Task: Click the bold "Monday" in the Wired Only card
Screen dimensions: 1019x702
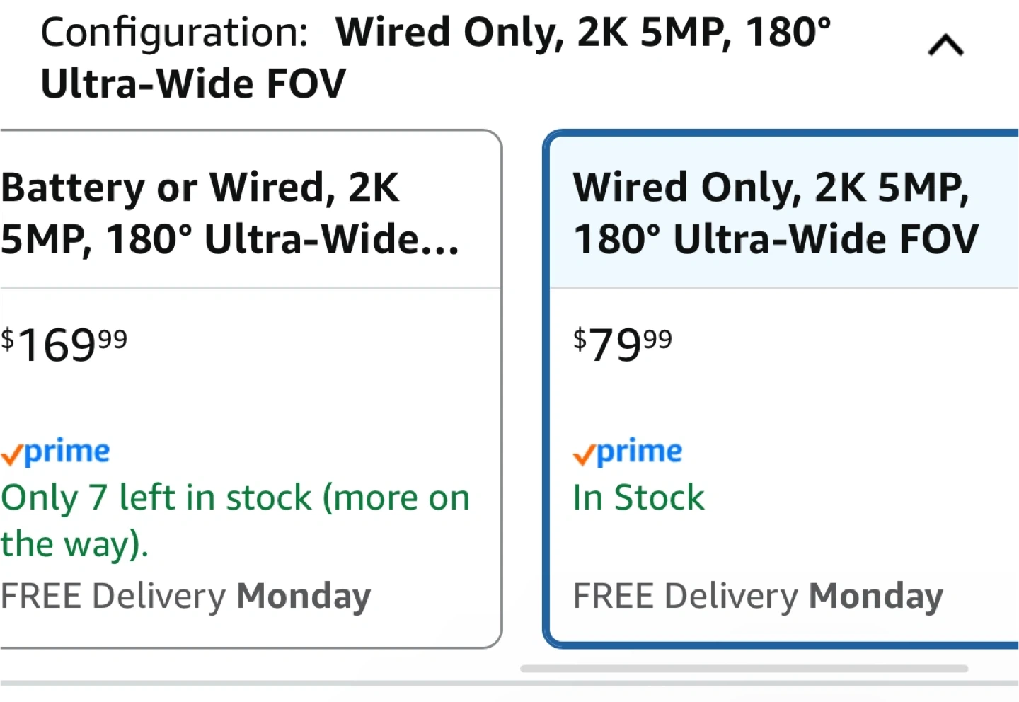Action: [x=876, y=596]
